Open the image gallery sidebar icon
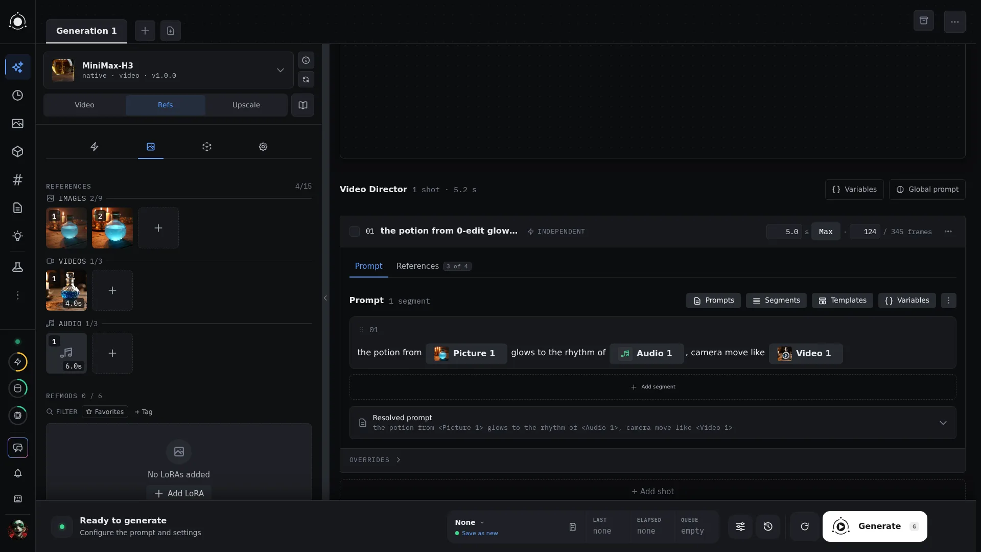 click(17, 124)
